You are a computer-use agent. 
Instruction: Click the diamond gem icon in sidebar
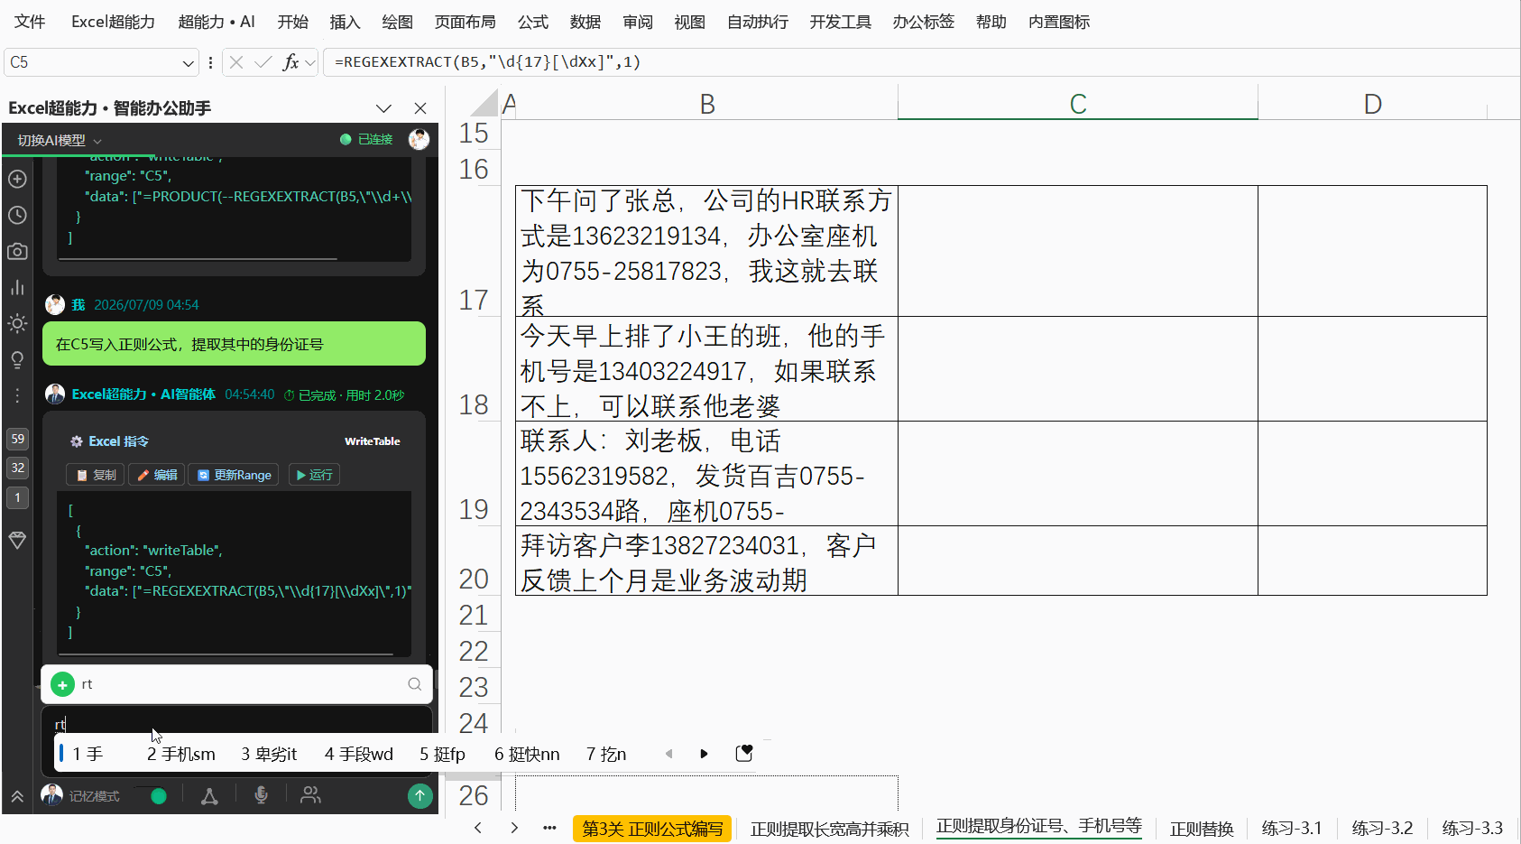point(17,540)
